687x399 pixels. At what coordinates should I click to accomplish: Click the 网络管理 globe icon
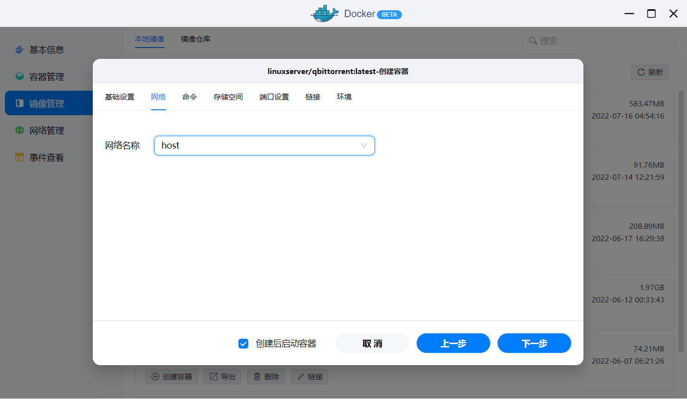click(x=20, y=130)
